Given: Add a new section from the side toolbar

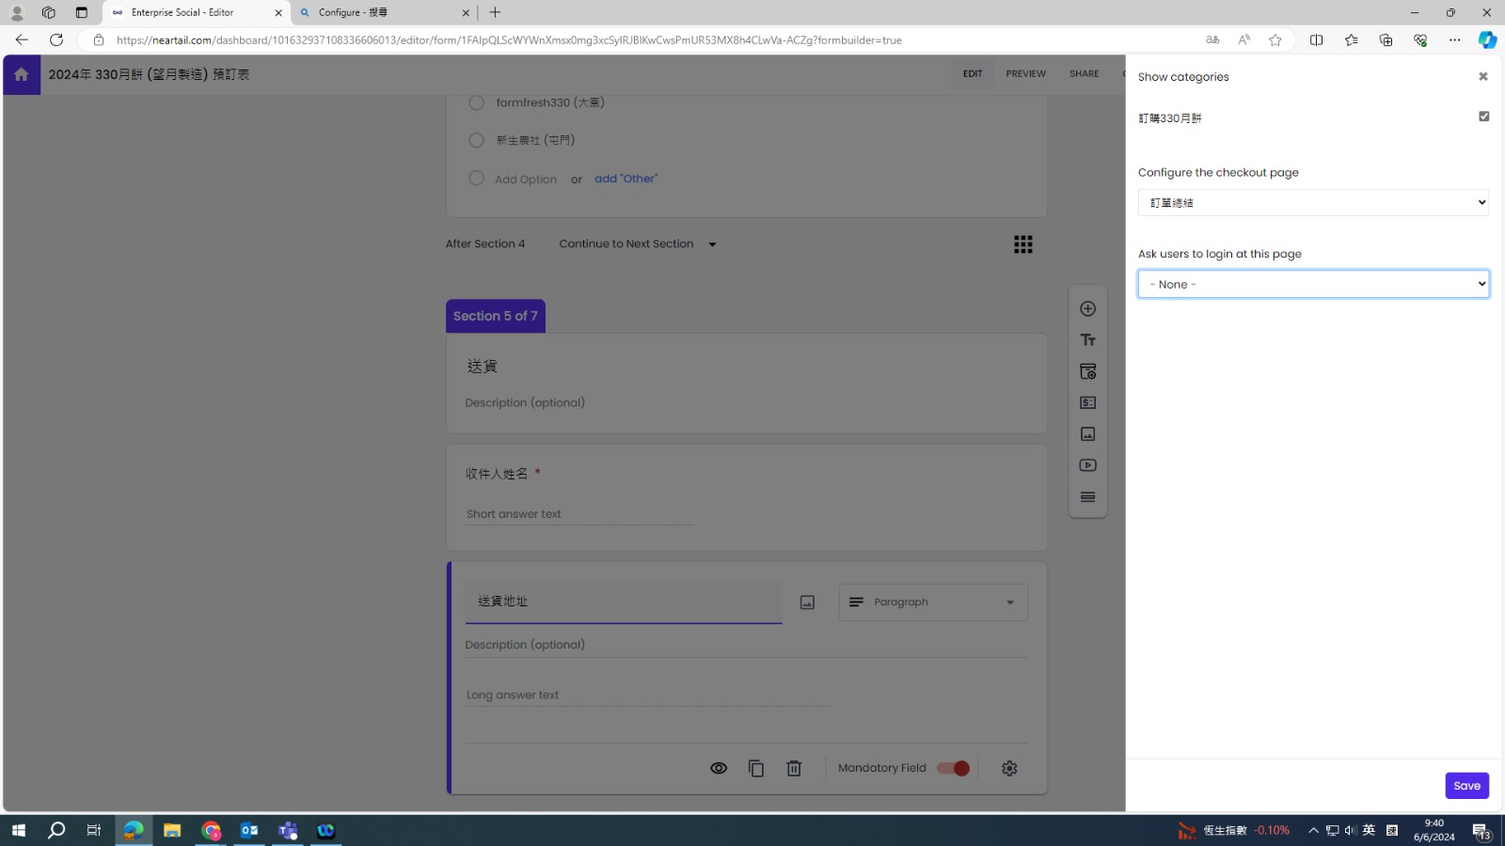Looking at the screenshot, I should pos(1087,497).
